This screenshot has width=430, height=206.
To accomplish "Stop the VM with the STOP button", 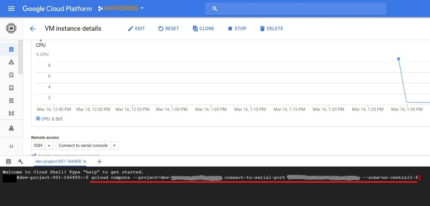I will point(237,28).
